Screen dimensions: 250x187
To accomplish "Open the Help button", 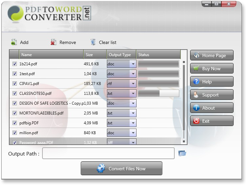I will (212, 82).
